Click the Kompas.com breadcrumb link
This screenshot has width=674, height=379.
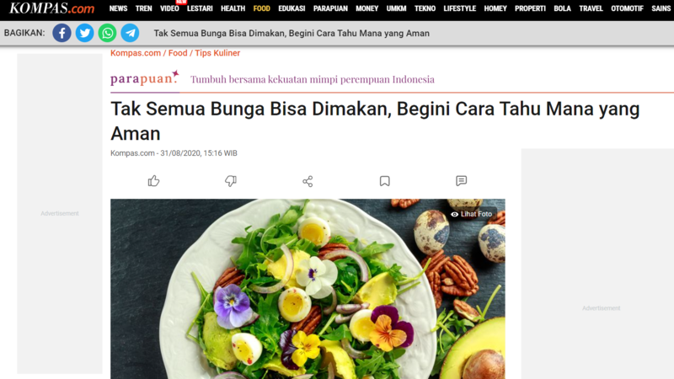tap(136, 53)
